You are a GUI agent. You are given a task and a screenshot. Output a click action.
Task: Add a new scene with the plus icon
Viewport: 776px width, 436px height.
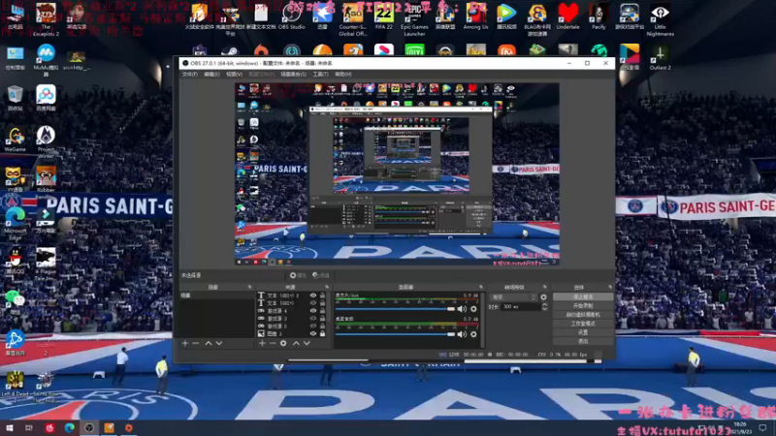[x=185, y=343]
